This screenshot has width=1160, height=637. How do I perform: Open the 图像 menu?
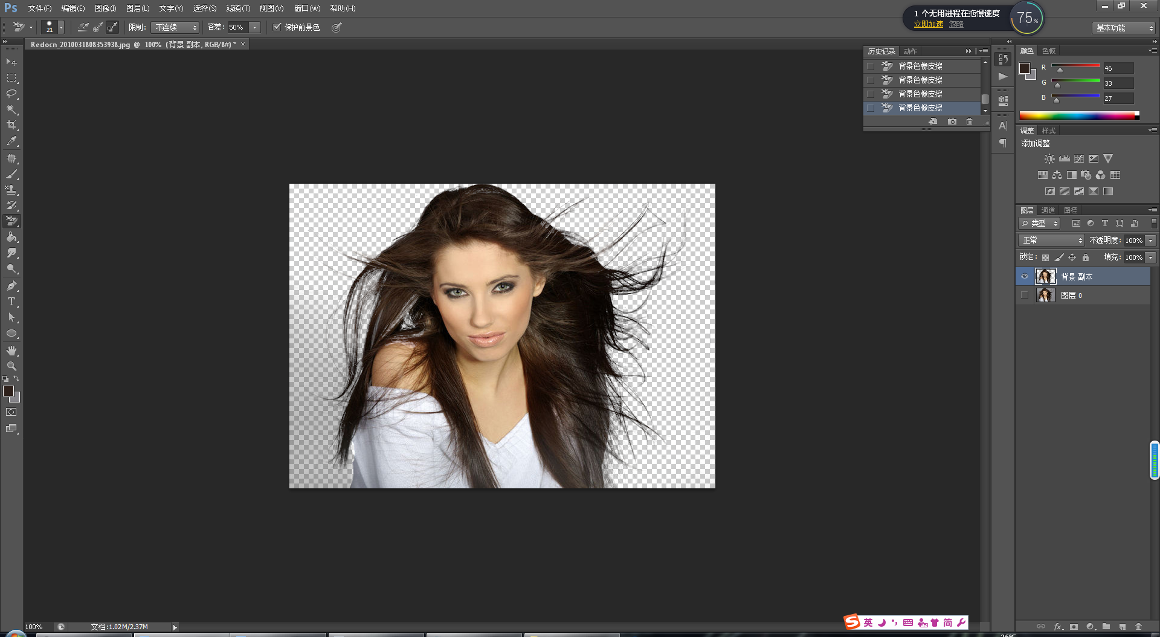105,8
